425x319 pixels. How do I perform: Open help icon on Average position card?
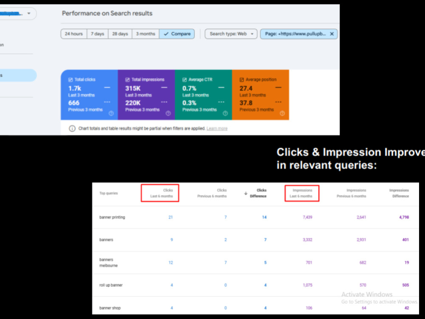[282, 114]
